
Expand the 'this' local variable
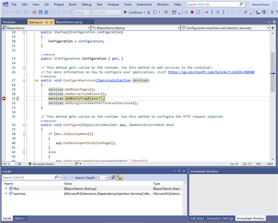[6, 188]
